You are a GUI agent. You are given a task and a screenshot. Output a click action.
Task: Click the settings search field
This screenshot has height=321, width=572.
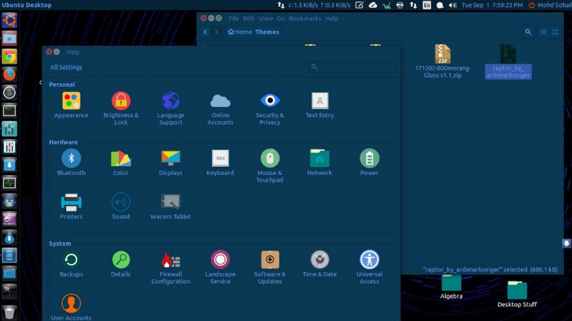click(352, 67)
